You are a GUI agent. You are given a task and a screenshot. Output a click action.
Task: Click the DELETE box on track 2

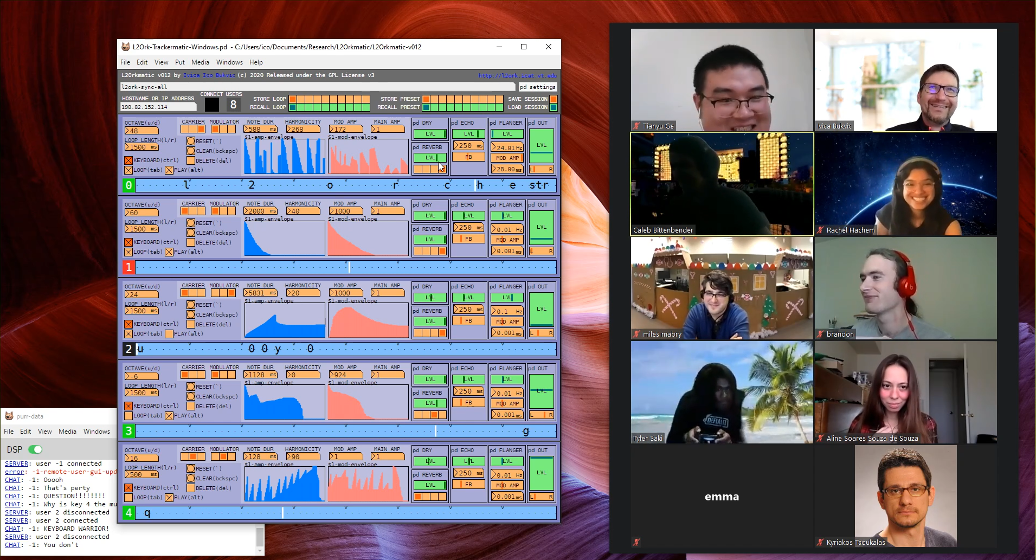tap(191, 324)
